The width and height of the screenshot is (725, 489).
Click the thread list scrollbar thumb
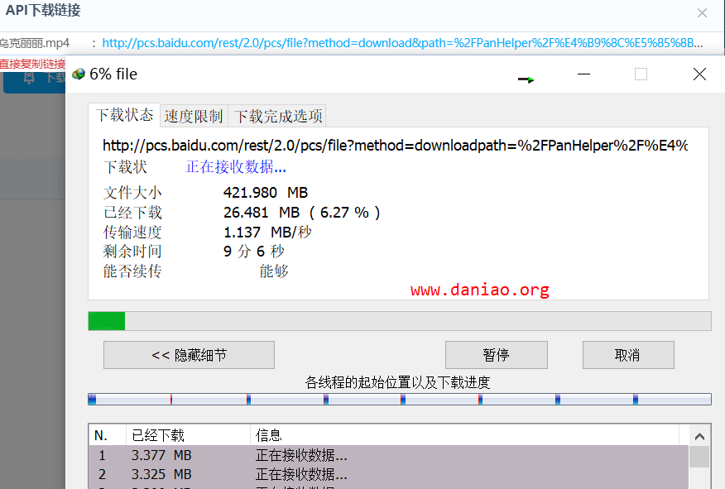(699, 457)
